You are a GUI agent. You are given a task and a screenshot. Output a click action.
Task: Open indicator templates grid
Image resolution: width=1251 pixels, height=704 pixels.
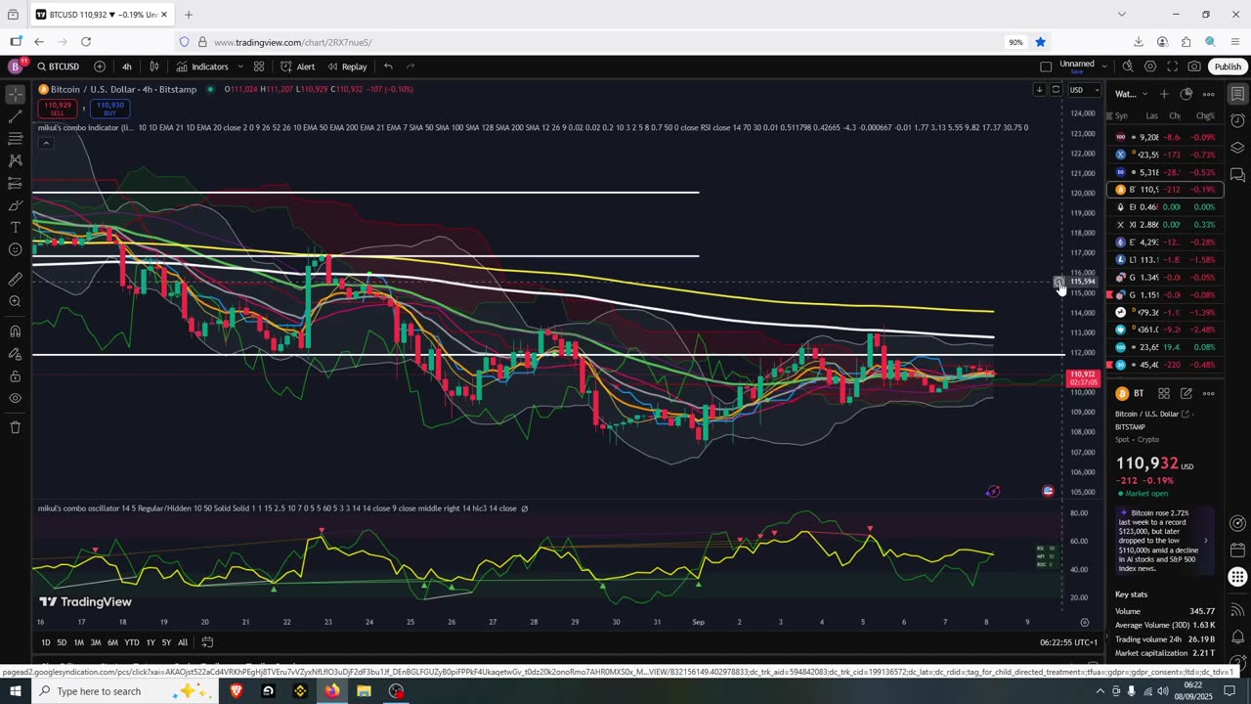259,66
